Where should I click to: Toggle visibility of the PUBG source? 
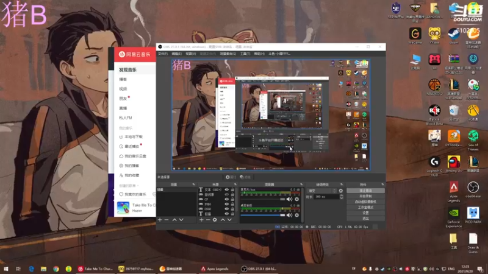226,204
